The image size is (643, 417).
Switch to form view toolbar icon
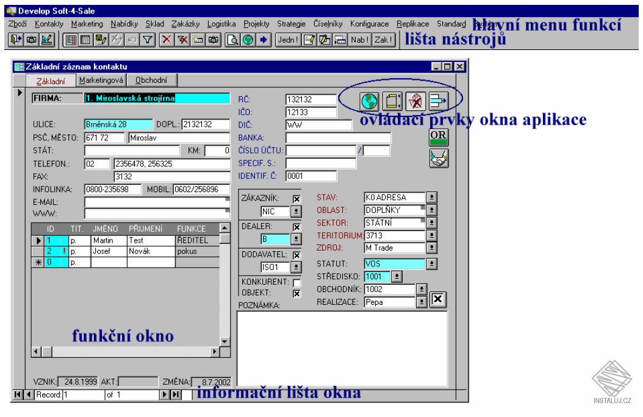tap(71, 40)
